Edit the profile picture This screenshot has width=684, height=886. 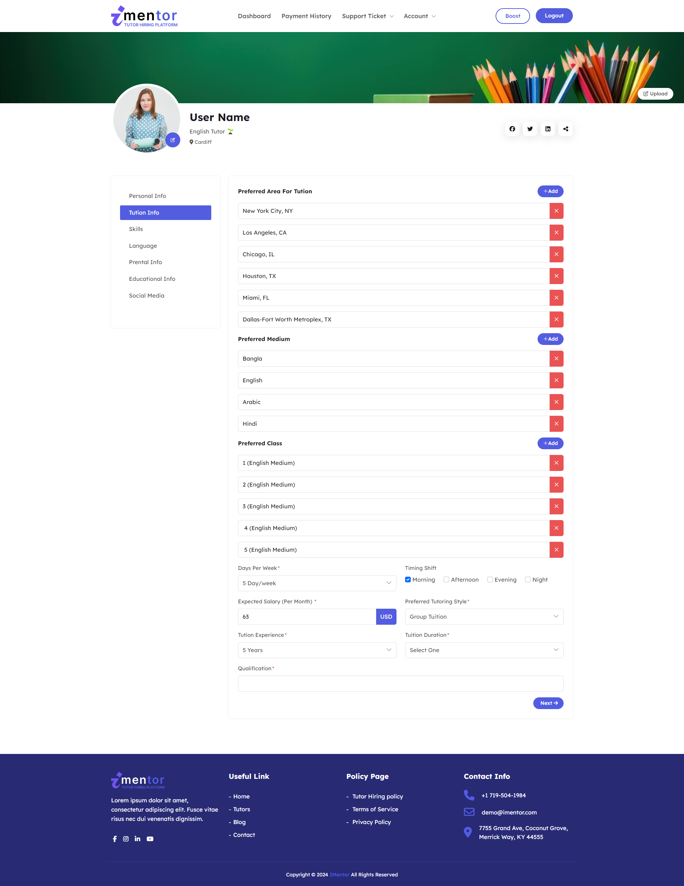(172, 140)
